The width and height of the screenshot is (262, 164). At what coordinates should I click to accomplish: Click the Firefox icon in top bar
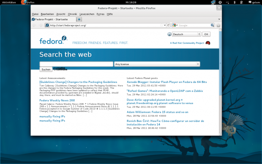click(24, 2)
